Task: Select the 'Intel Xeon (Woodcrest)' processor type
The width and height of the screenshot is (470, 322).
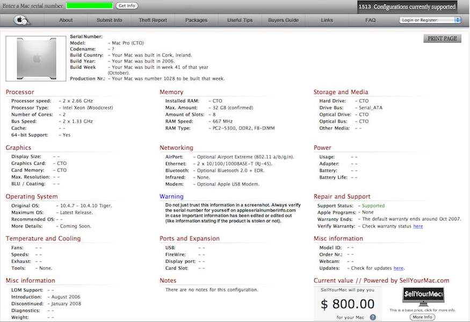Action: (88, 107)
